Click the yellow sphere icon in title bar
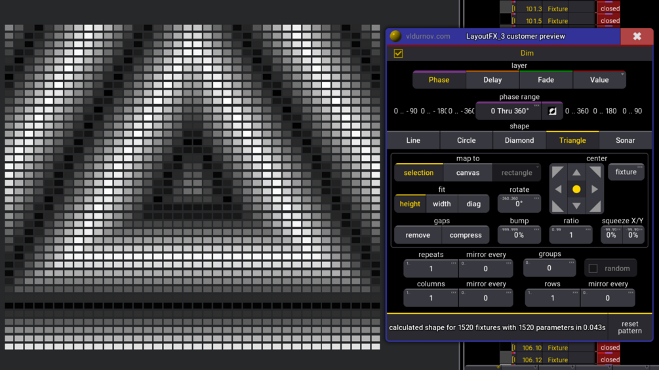659x370 pixels. [x=395, y=36]
